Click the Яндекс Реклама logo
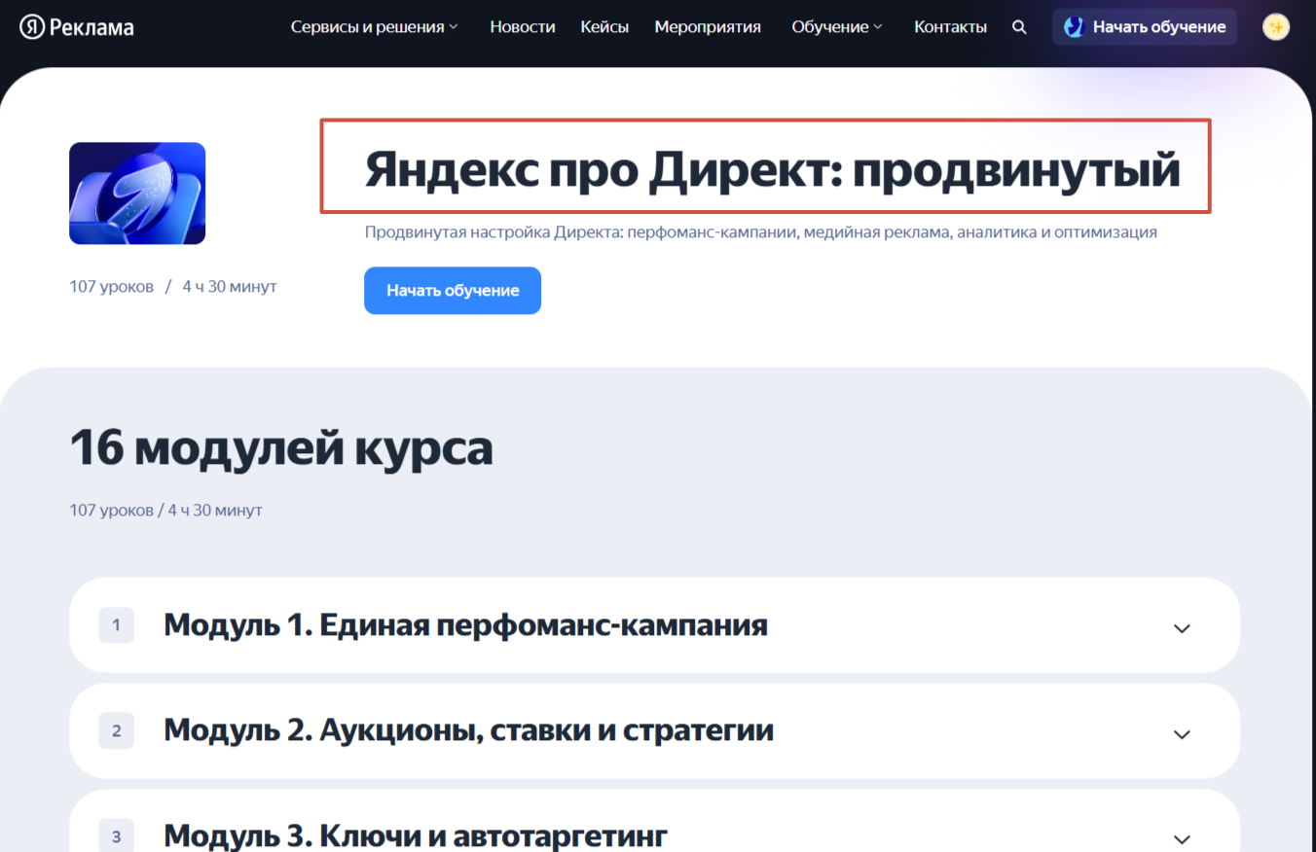The image size is (1316, 852). tap(77, 27)
